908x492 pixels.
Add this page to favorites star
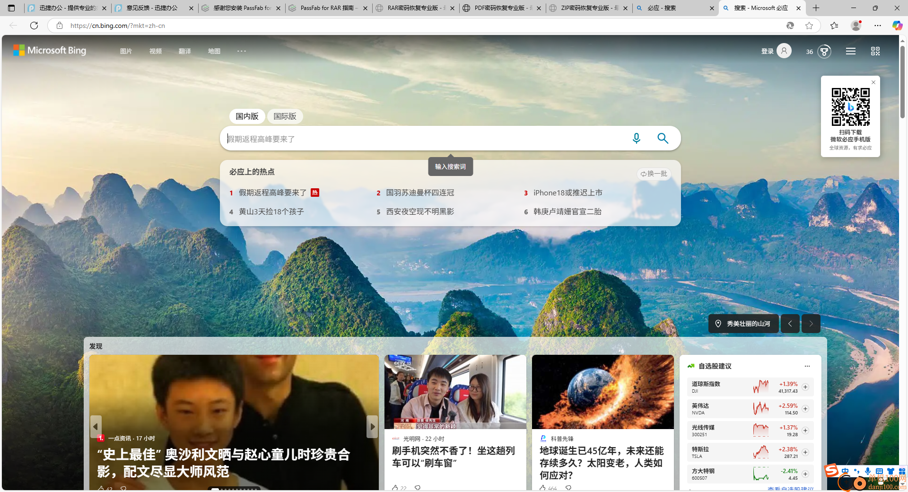809,26
